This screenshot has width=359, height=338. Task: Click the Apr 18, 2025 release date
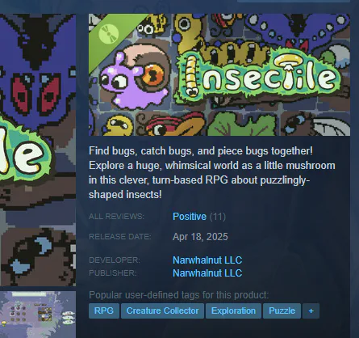coord(200,237)
